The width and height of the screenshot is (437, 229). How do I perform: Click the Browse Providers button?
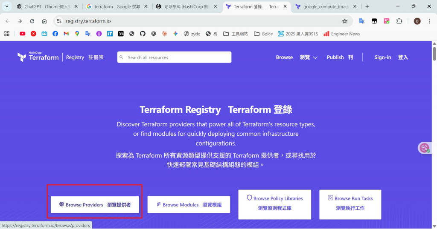(95, 205)
